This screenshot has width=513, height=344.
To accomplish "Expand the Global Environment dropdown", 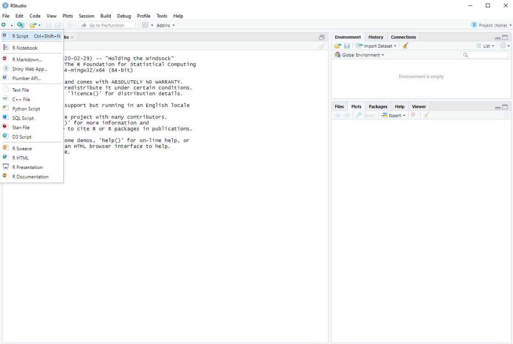I will click(x=359, y=55).
